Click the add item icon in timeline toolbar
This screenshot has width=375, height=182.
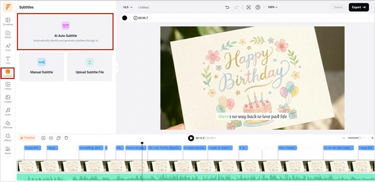(43, 138)
